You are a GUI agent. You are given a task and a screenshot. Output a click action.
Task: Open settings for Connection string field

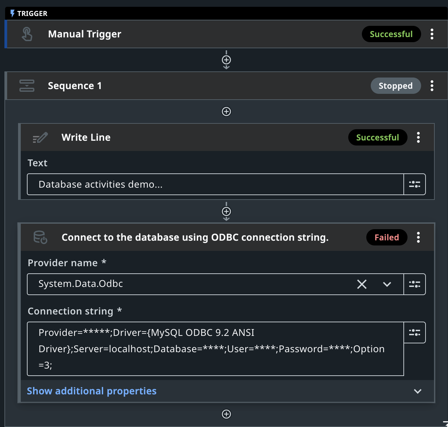(414, 332)
